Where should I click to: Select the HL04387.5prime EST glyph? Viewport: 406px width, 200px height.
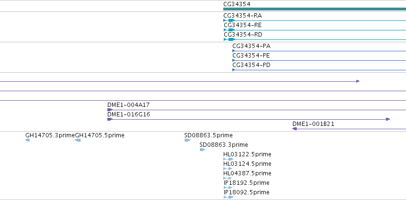pos(228,178)
